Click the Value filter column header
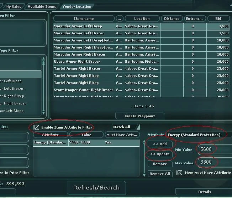 coord(86,135)
